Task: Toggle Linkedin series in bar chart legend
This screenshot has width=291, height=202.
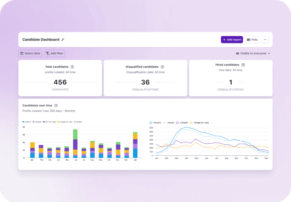Action: click(37, 122)
